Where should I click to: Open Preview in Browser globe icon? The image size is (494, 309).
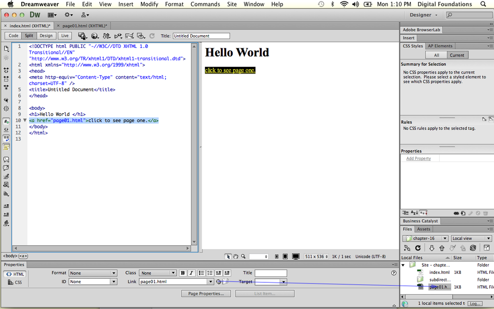coord(95,36)
